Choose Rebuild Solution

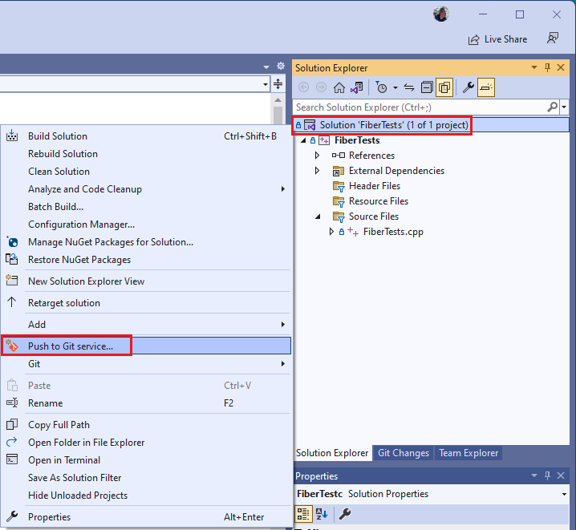146,154
